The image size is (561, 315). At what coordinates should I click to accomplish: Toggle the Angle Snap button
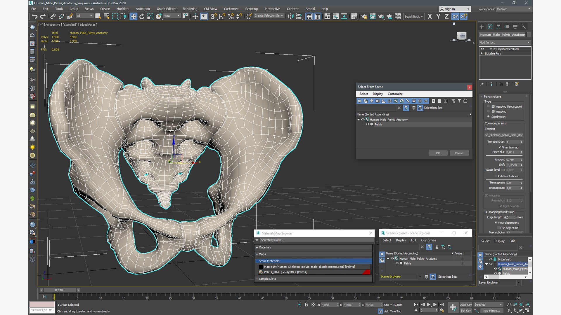(222, 16)
